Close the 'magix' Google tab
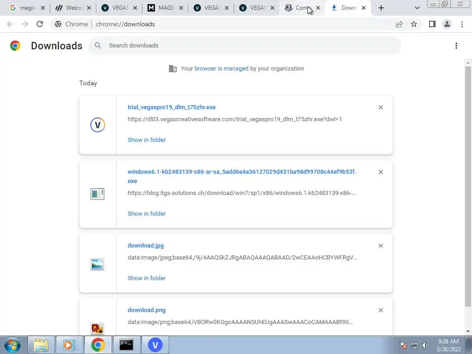The image size is (472, 354). tap(43, 8)
